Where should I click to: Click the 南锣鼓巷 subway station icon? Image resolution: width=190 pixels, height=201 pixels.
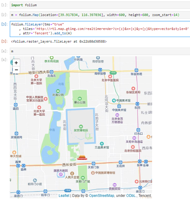pos(100,70)
